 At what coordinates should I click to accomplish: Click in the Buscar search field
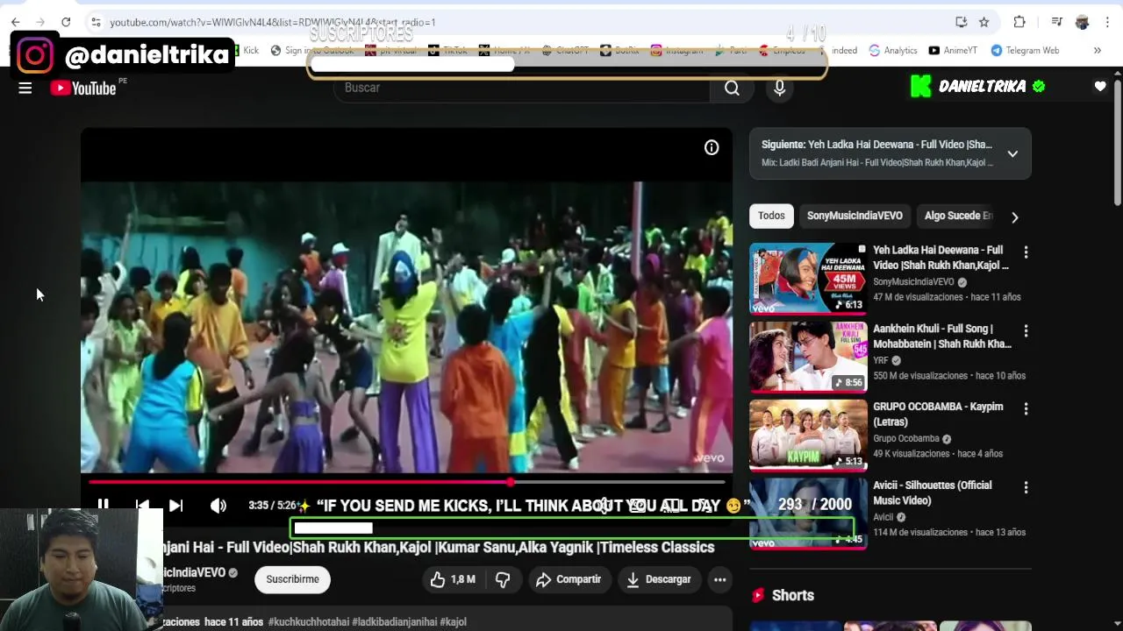(522, 88)
